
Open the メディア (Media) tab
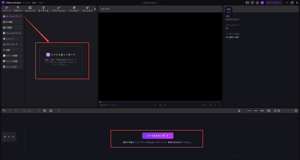pos(7,9)
